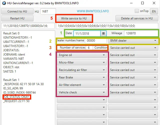Image resolution: width=160 pixels, height=125 pixels.
Task: Click Delete all services in HU
Action: pos(137,18)
